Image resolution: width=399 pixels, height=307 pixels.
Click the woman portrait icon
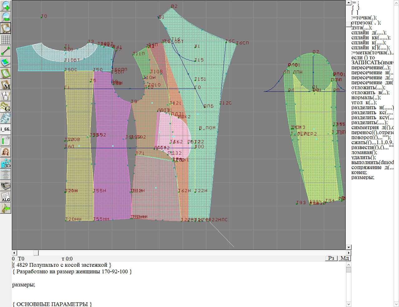(x=6, y=152)
